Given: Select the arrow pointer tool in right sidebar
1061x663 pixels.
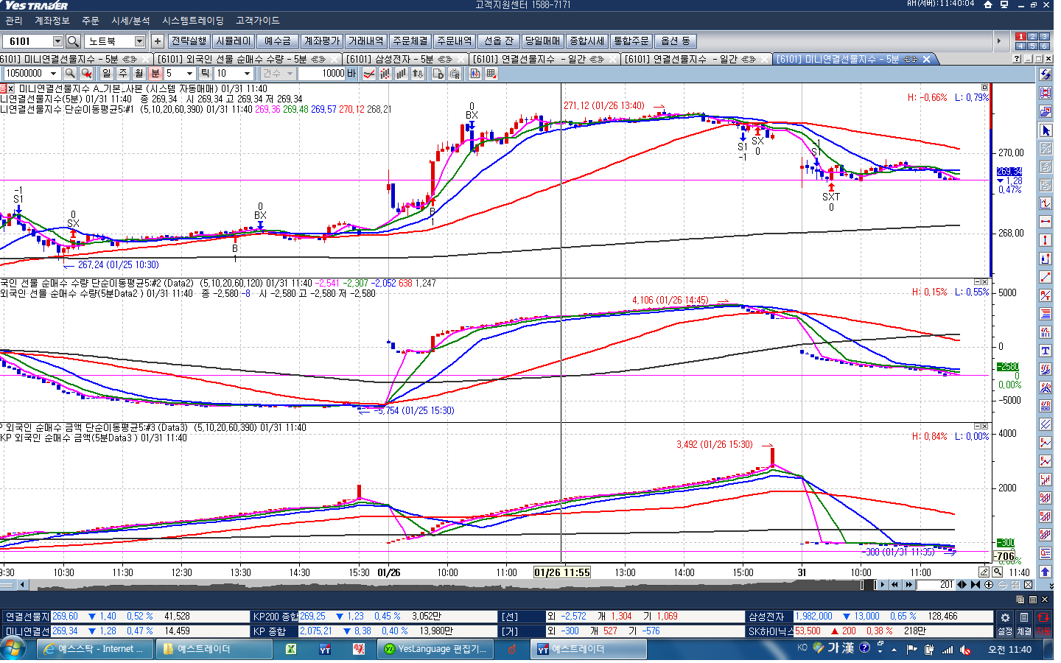Looking at the screenshot, I should coord(1046,130).
